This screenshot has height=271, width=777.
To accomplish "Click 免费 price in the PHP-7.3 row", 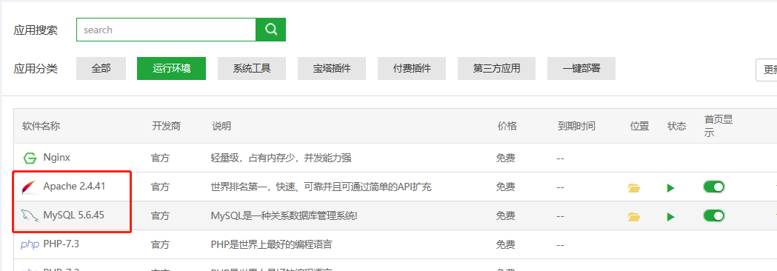I will [505, 244].
